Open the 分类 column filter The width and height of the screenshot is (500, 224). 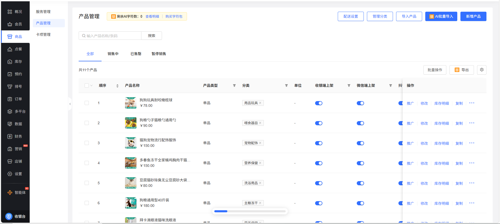pyautogui.click(x=286, y=85)
